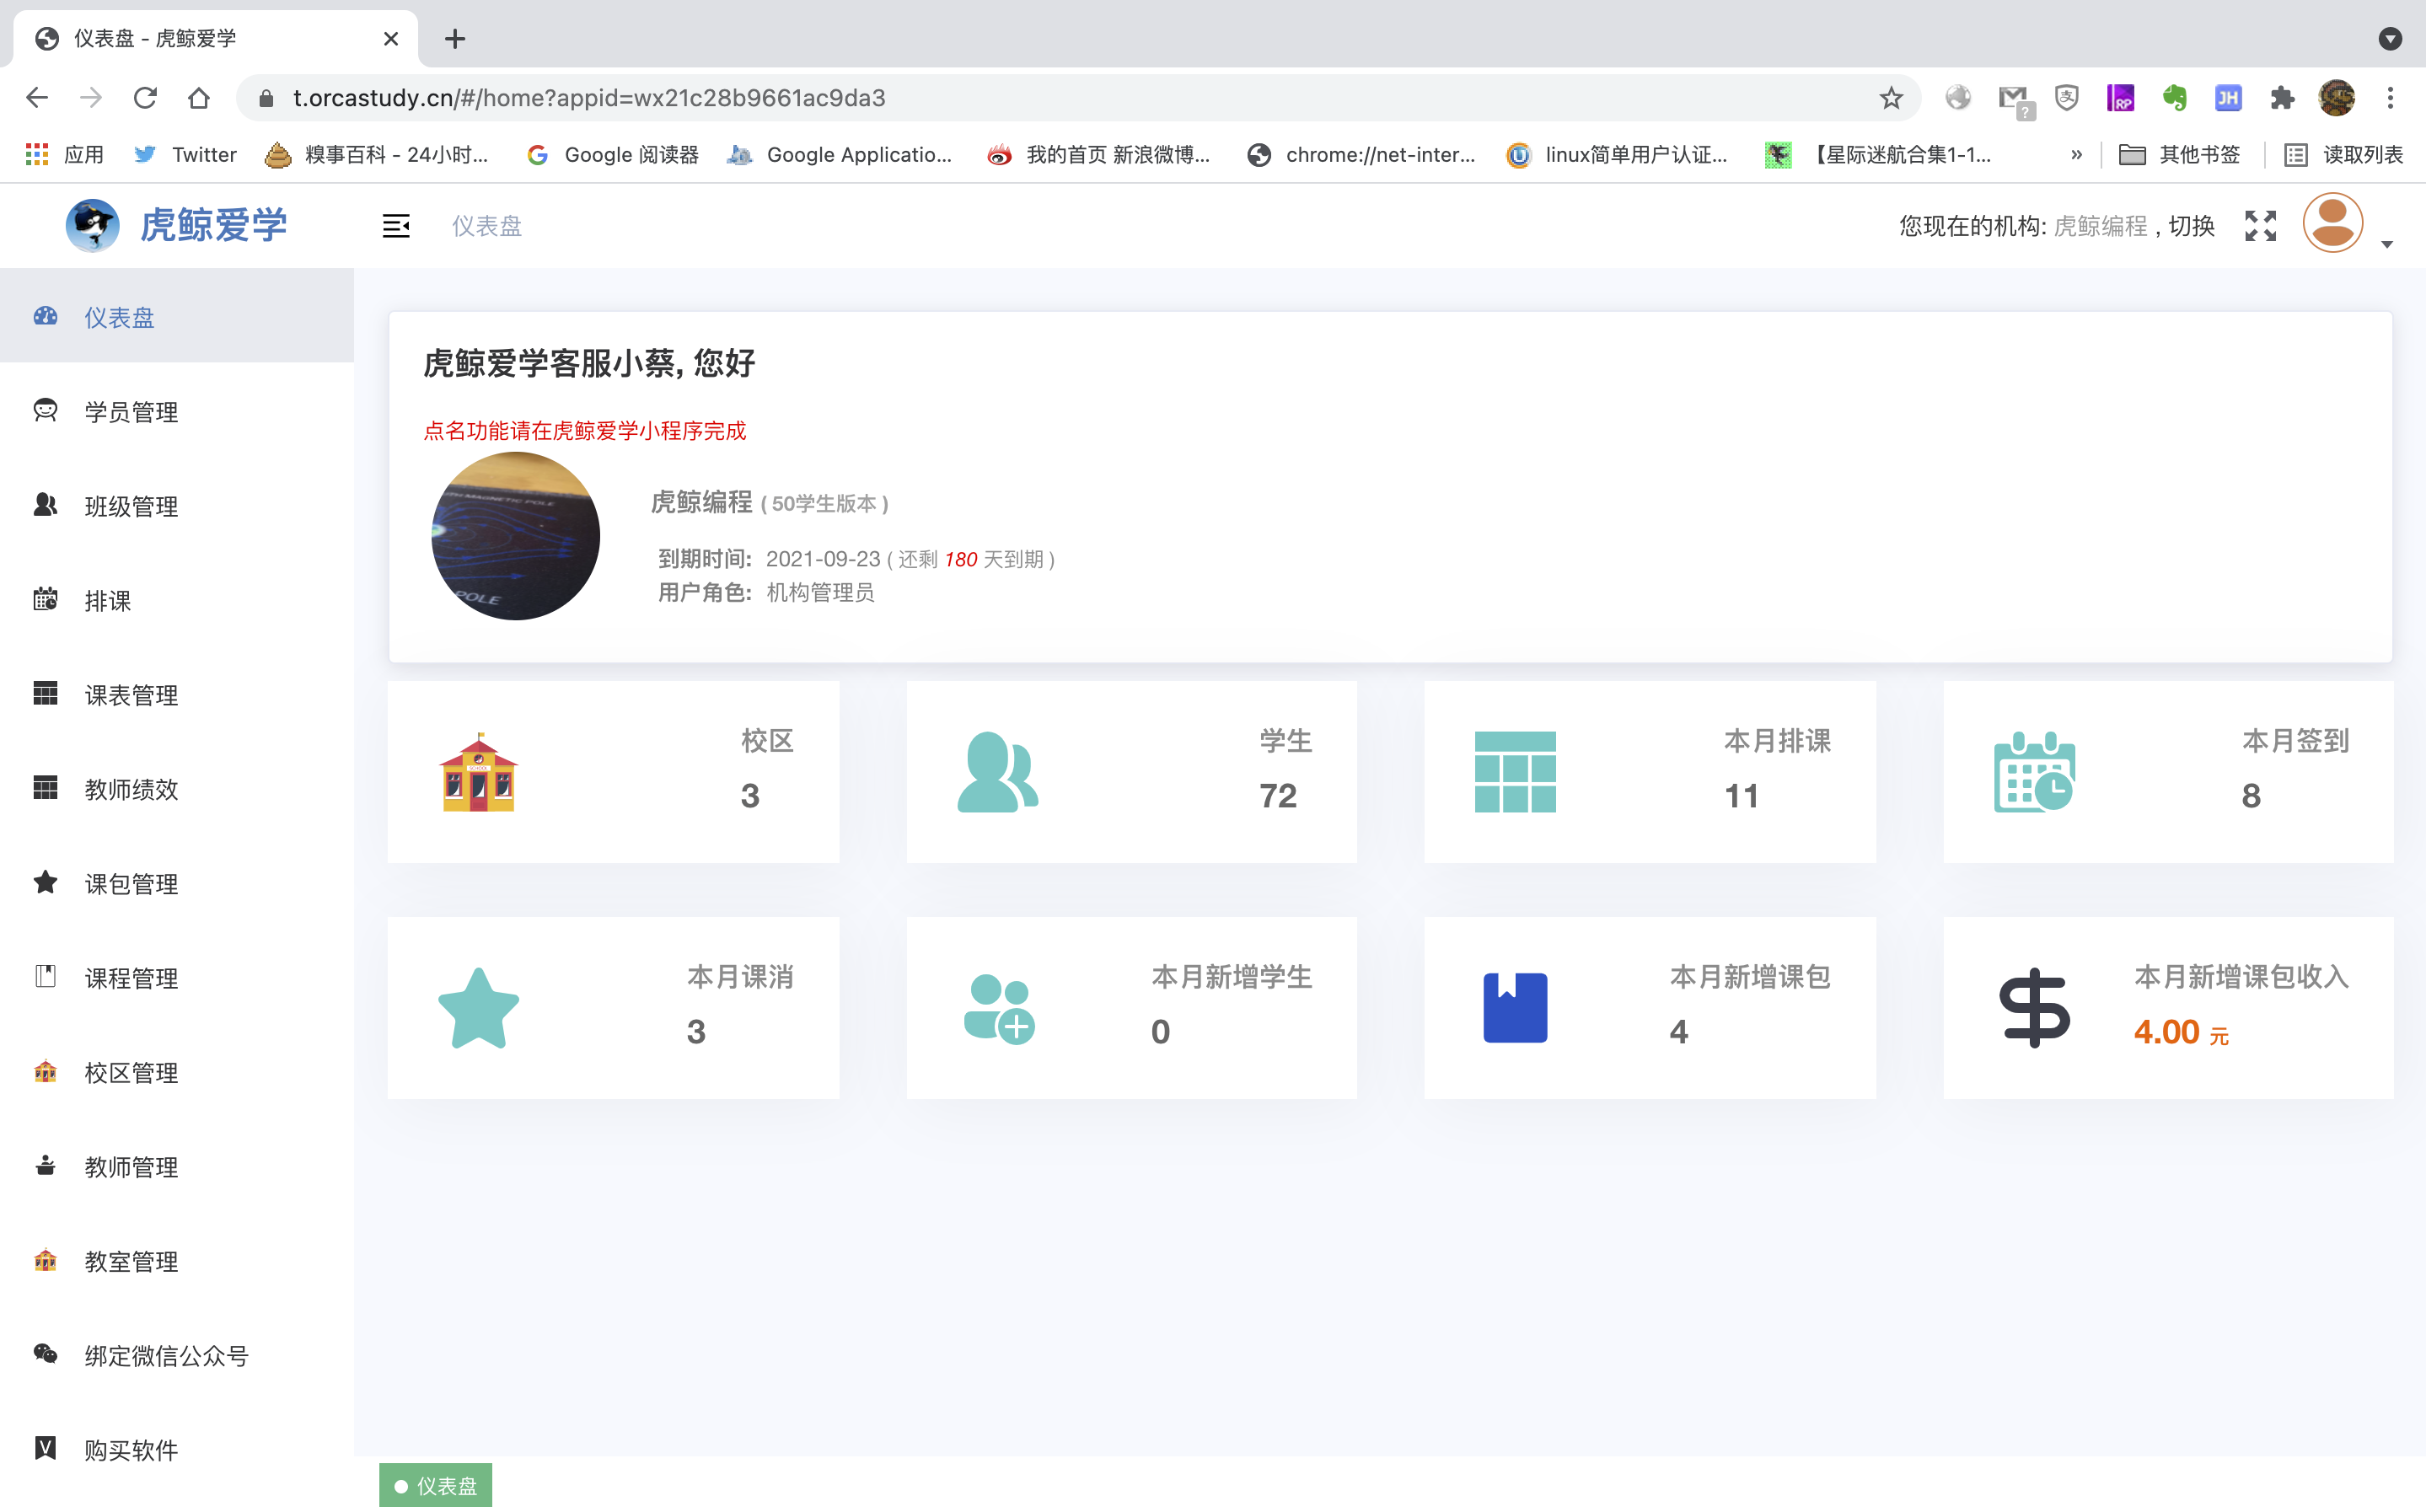Click the 仪表盘 breadcrumb text
The width and height of the screenshot is (2426, 1512).
point(487,226)
